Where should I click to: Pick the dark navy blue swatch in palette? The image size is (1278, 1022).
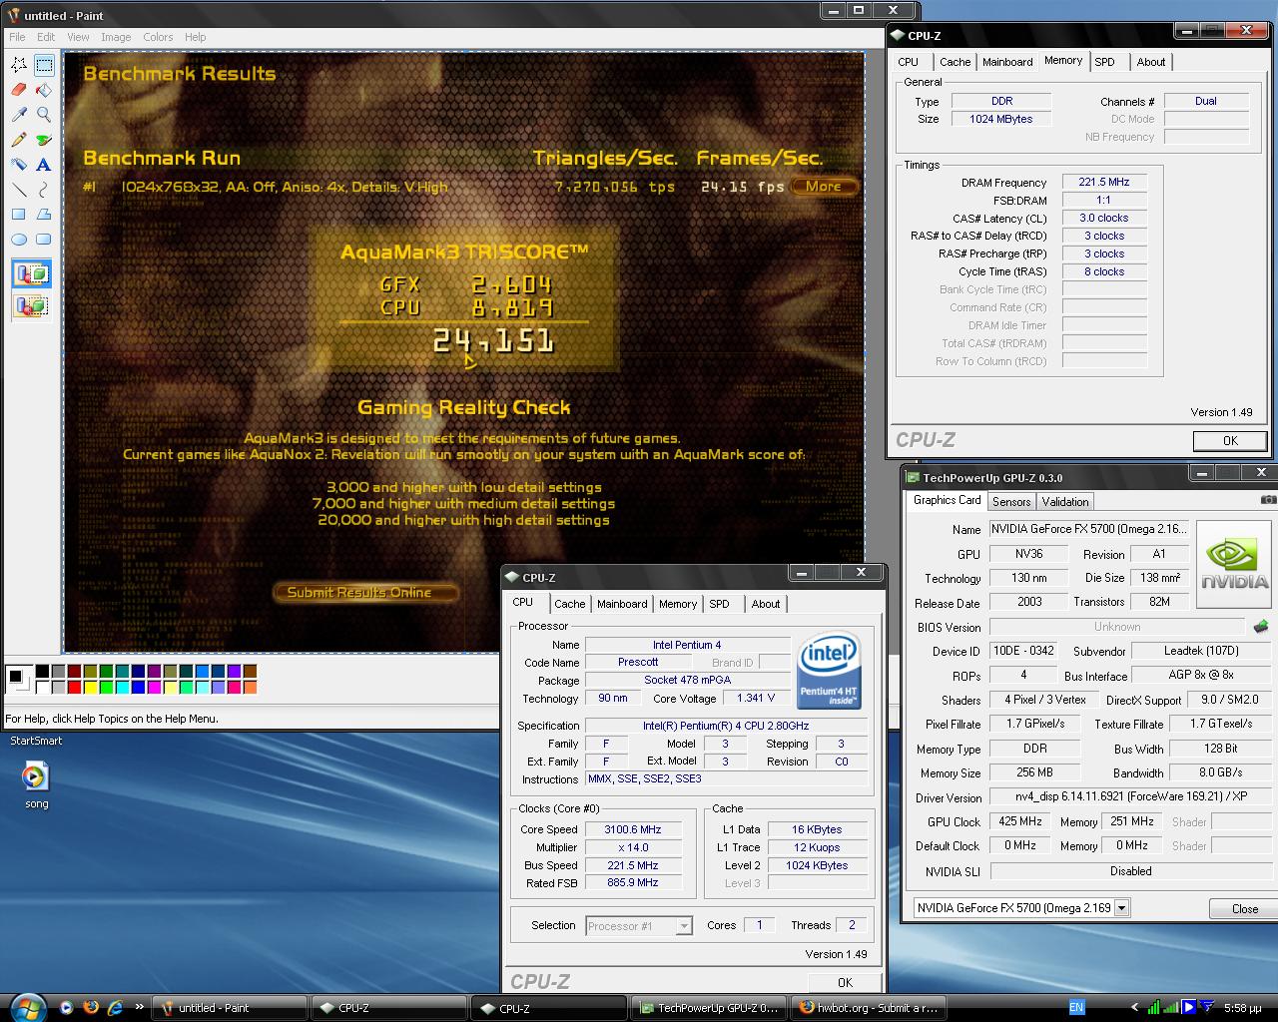tap(138, 672)
